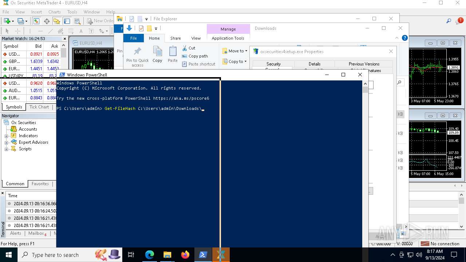Viewport: 466px width, 262px height.
Task: Open the Previous Versions tab
Action: (x=364, y=64)
